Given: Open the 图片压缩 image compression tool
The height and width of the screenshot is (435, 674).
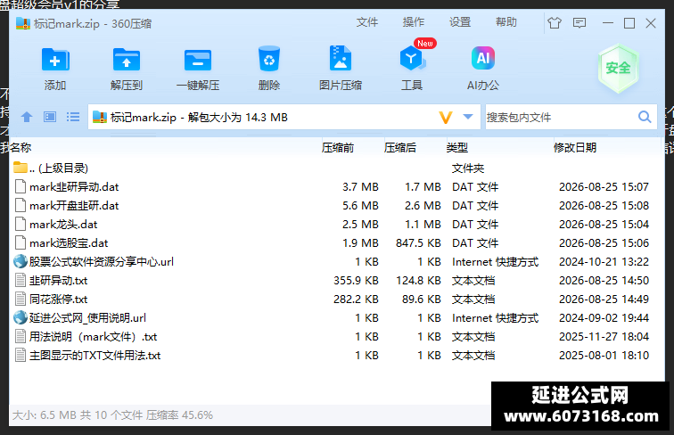Looking at the screenshot, I should tap(341, 58).
